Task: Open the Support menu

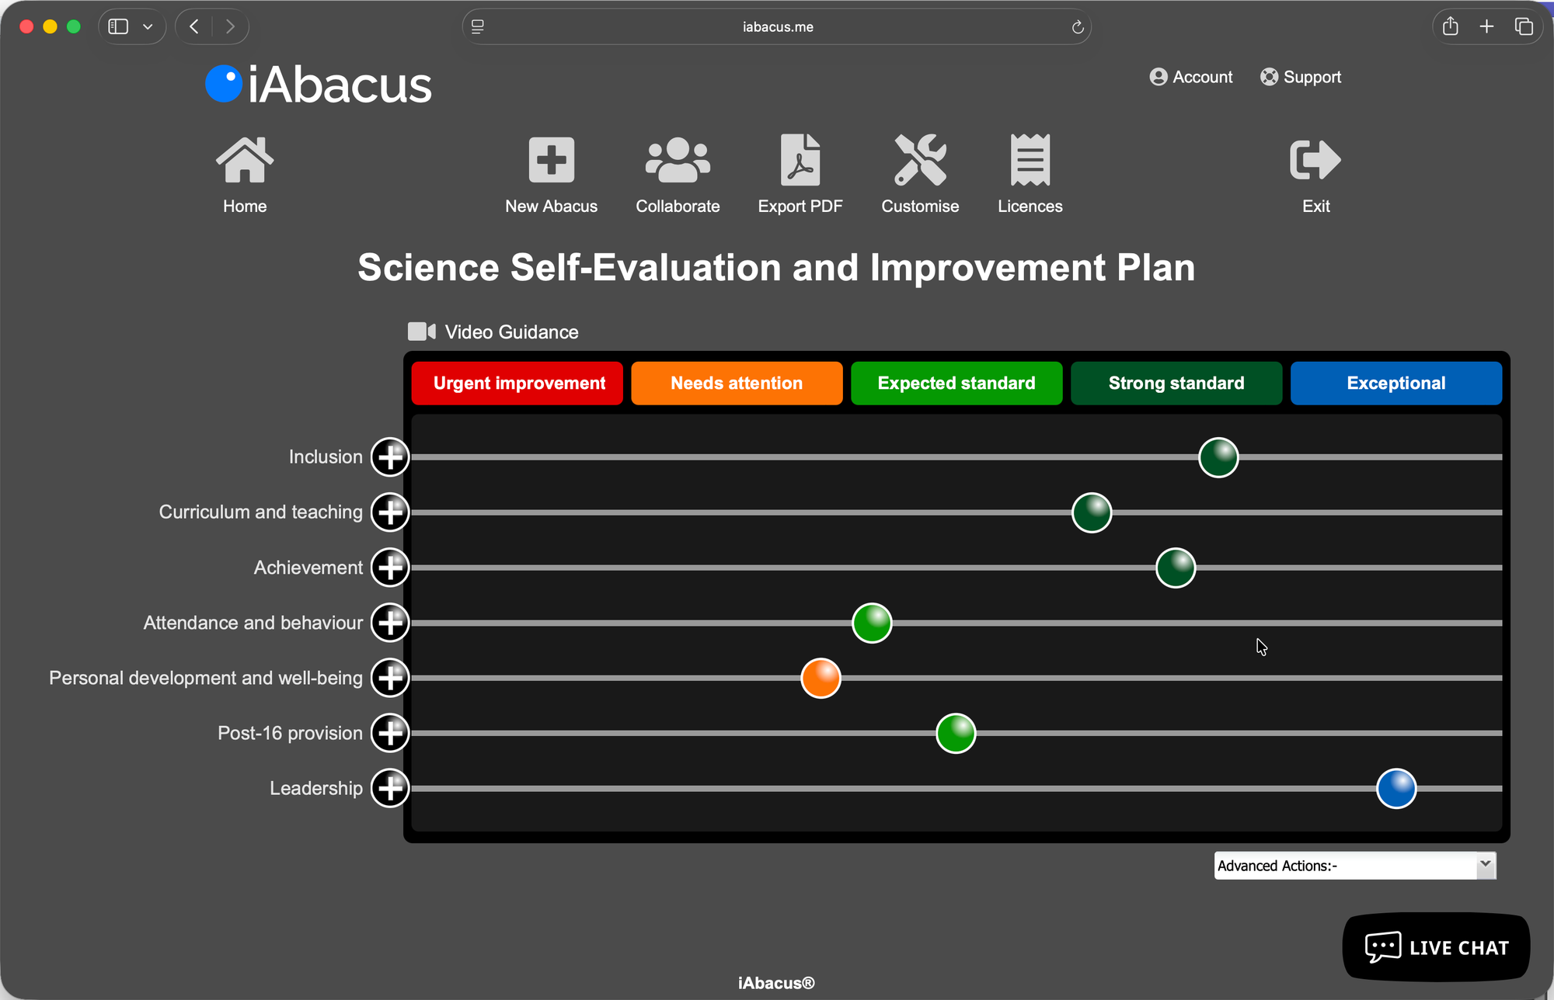Action: coord(1301,77)
